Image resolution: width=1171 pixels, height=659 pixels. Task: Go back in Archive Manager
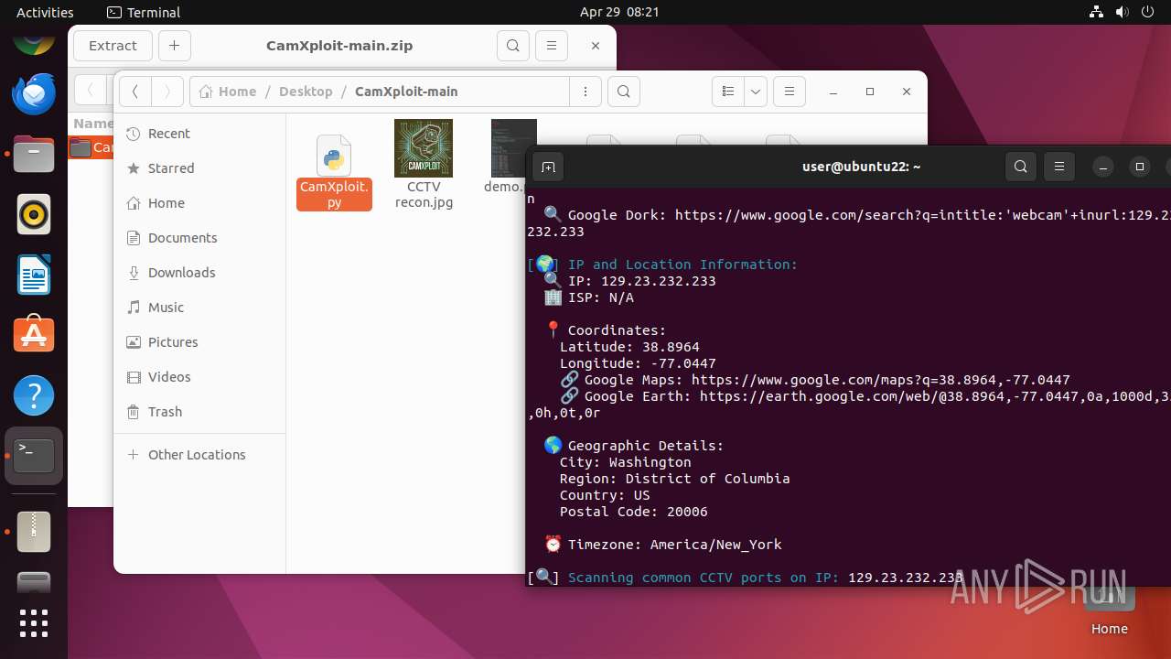click(x=90, y=91)
